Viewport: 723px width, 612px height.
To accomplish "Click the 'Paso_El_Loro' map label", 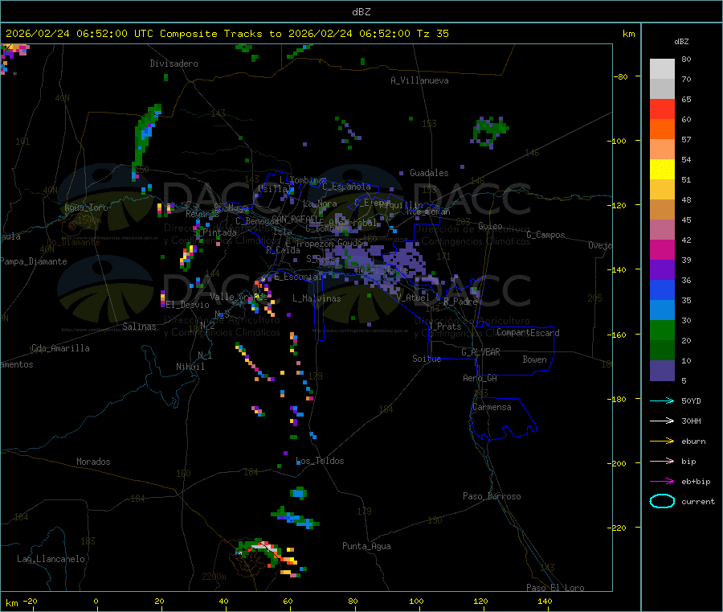I will click(555, 588).
